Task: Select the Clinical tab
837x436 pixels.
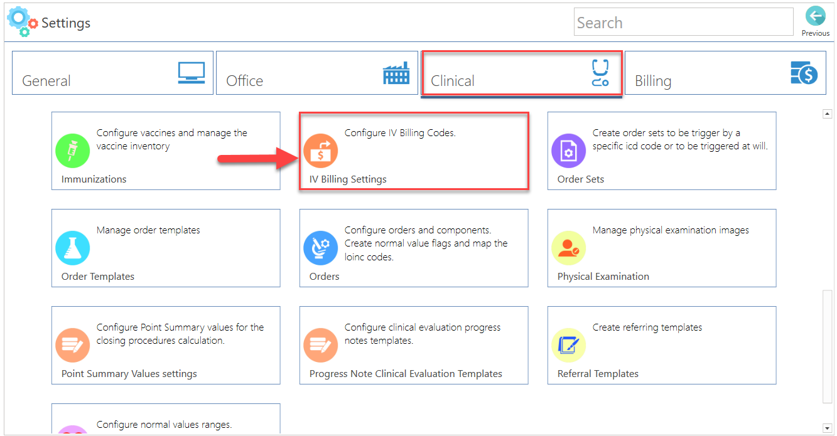Action: click(x=522, y=74)
